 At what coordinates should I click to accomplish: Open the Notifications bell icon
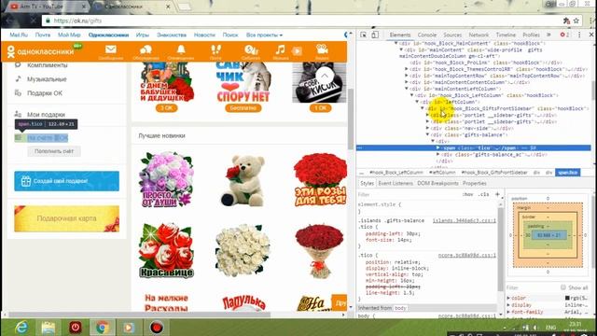[x=181, y=49]
